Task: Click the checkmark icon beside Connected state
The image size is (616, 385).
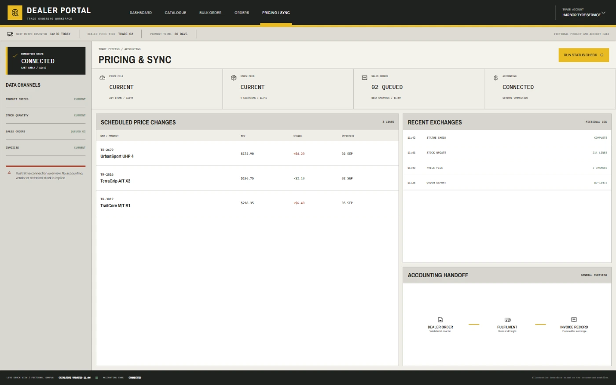Action: pyautogui.click(x=15, y=56)
